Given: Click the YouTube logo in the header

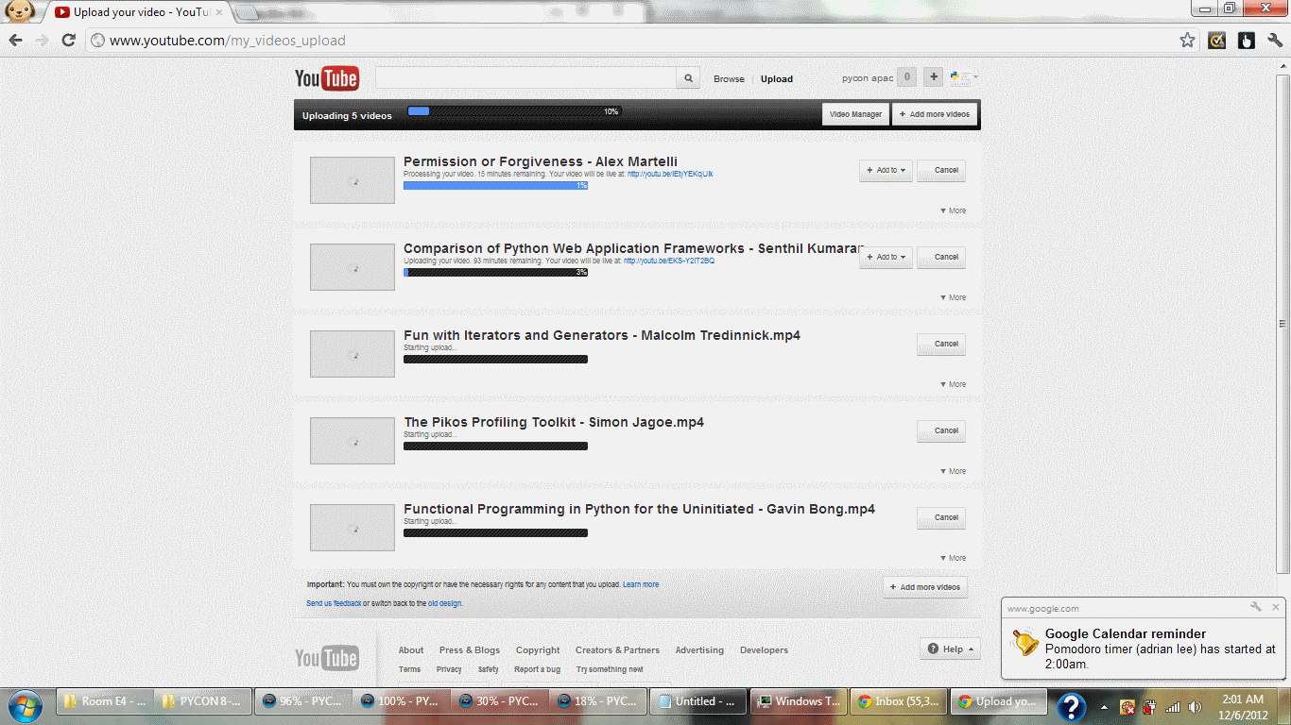Looking at the screenshot, I should click(x=327, y=78).
